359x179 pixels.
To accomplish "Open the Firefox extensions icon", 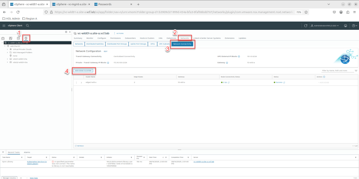I will (x=348, y=12).
